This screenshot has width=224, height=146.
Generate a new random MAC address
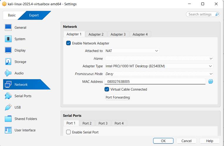(210, 82)
